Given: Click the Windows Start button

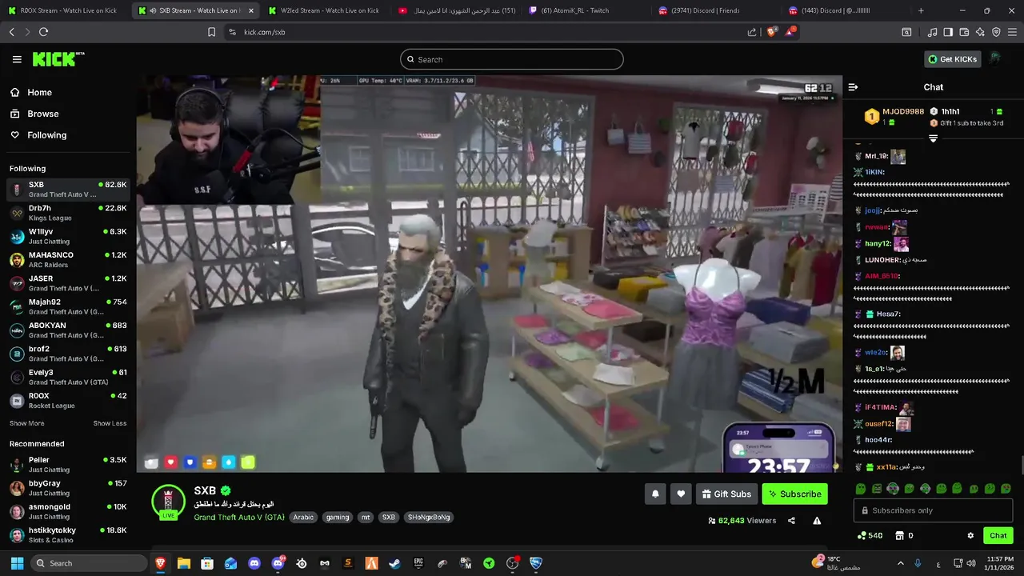Looking at the screenshot, I should pos(17,563).
